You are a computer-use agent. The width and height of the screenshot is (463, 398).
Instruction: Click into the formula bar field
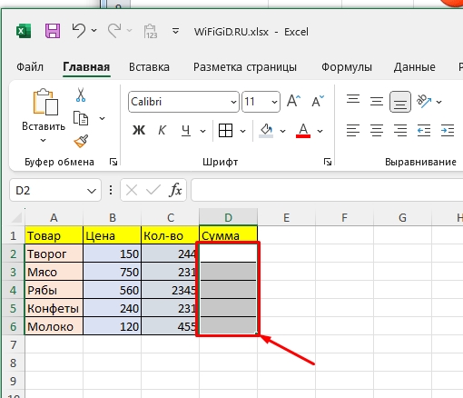tap(327, 190)
